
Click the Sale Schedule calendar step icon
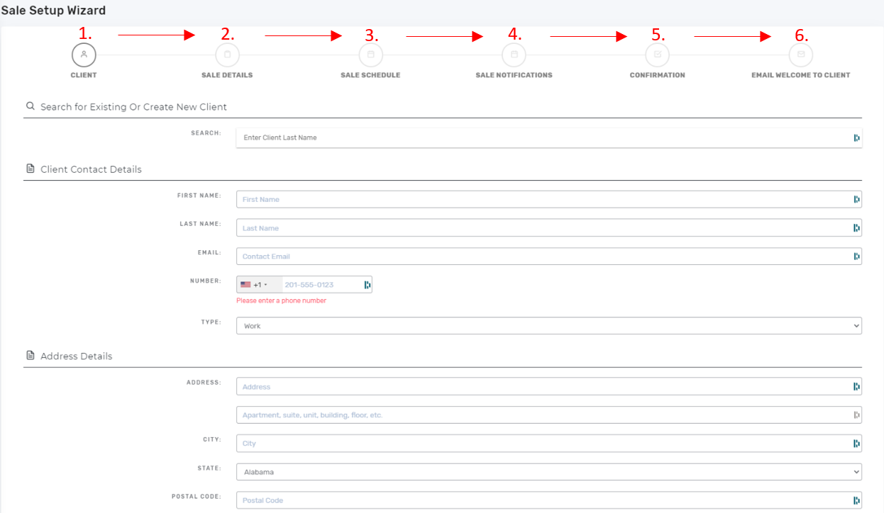coord(370,54)
